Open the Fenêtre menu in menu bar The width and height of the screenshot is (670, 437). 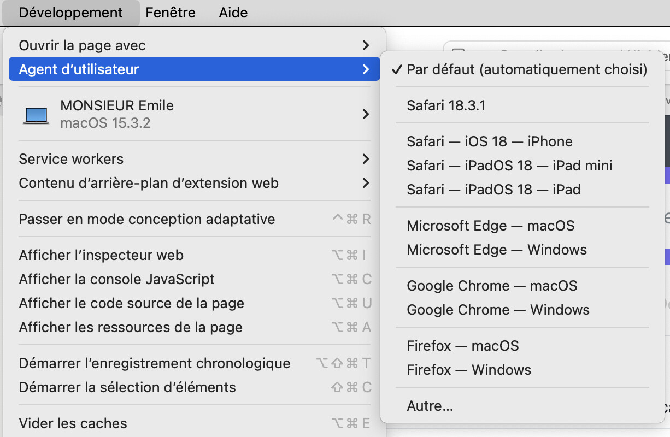click(x=171, y=13)
